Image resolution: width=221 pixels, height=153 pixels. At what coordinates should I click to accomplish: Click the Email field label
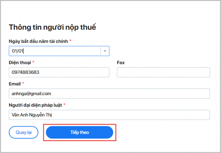click(x=15, y=84)
